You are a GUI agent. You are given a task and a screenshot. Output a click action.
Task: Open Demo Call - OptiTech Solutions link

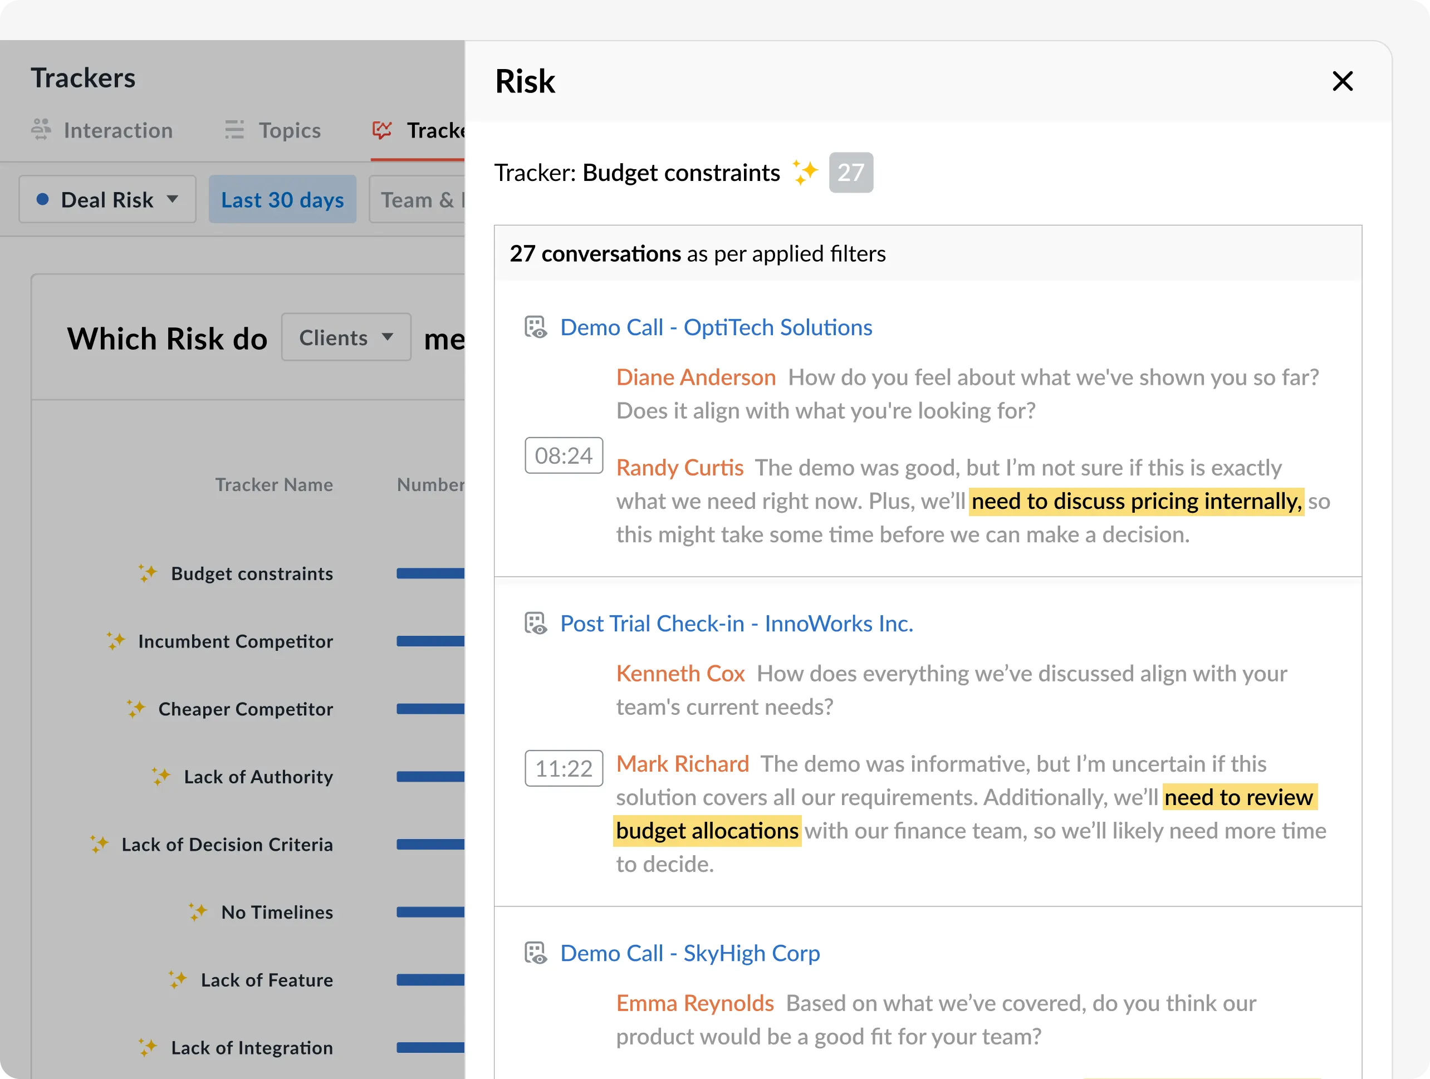pos(716,328)
